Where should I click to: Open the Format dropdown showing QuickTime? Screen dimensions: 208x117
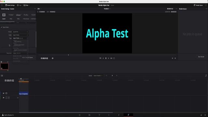click(x=20, y=32)
